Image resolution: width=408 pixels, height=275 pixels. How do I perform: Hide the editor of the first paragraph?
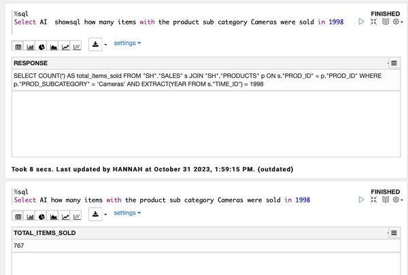tap(373, 22)
